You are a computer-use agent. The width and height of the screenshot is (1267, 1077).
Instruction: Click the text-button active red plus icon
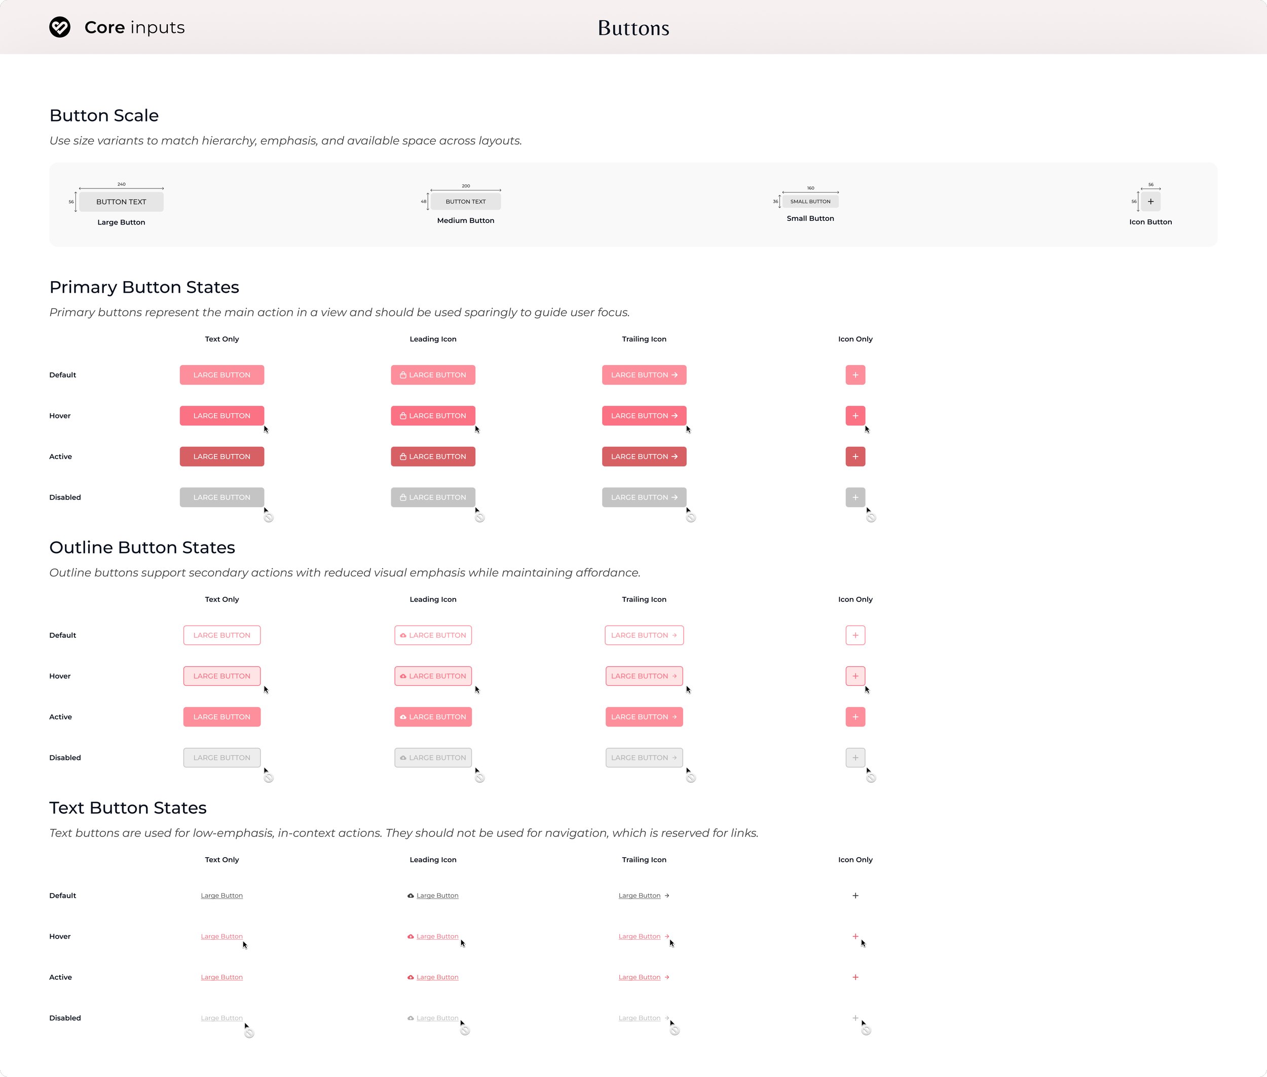855,977
